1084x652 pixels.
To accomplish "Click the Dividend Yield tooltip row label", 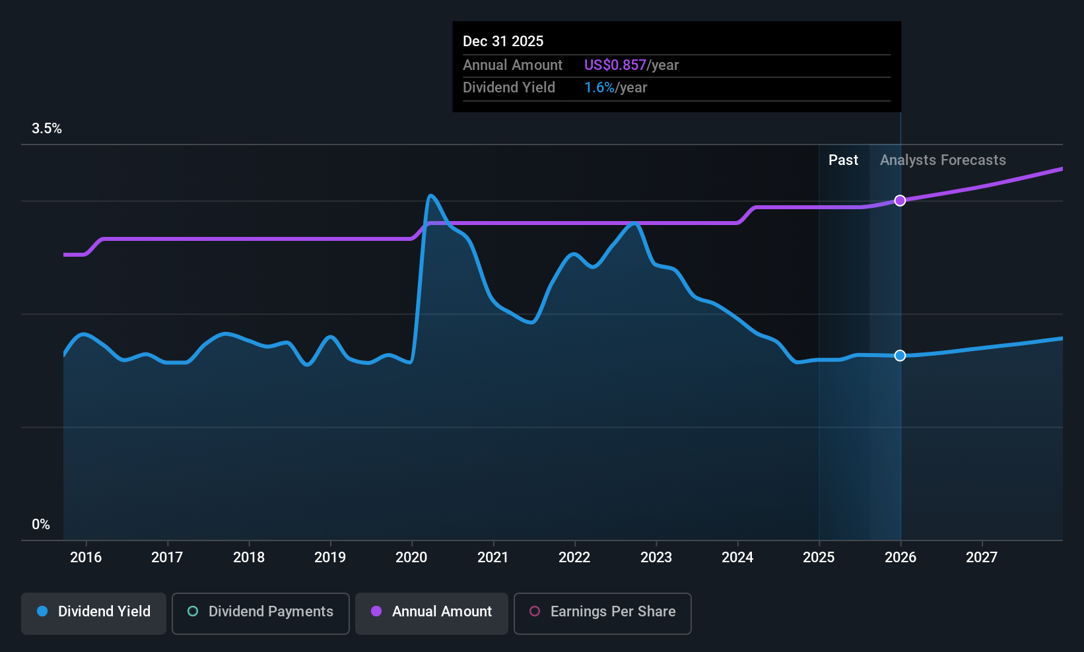I will [508, 88].
